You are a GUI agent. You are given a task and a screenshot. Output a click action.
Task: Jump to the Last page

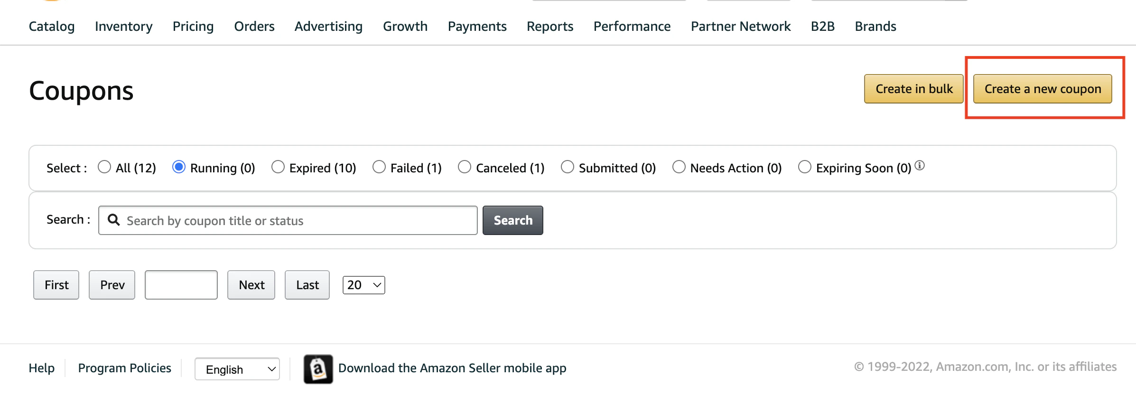click(307, 285)
